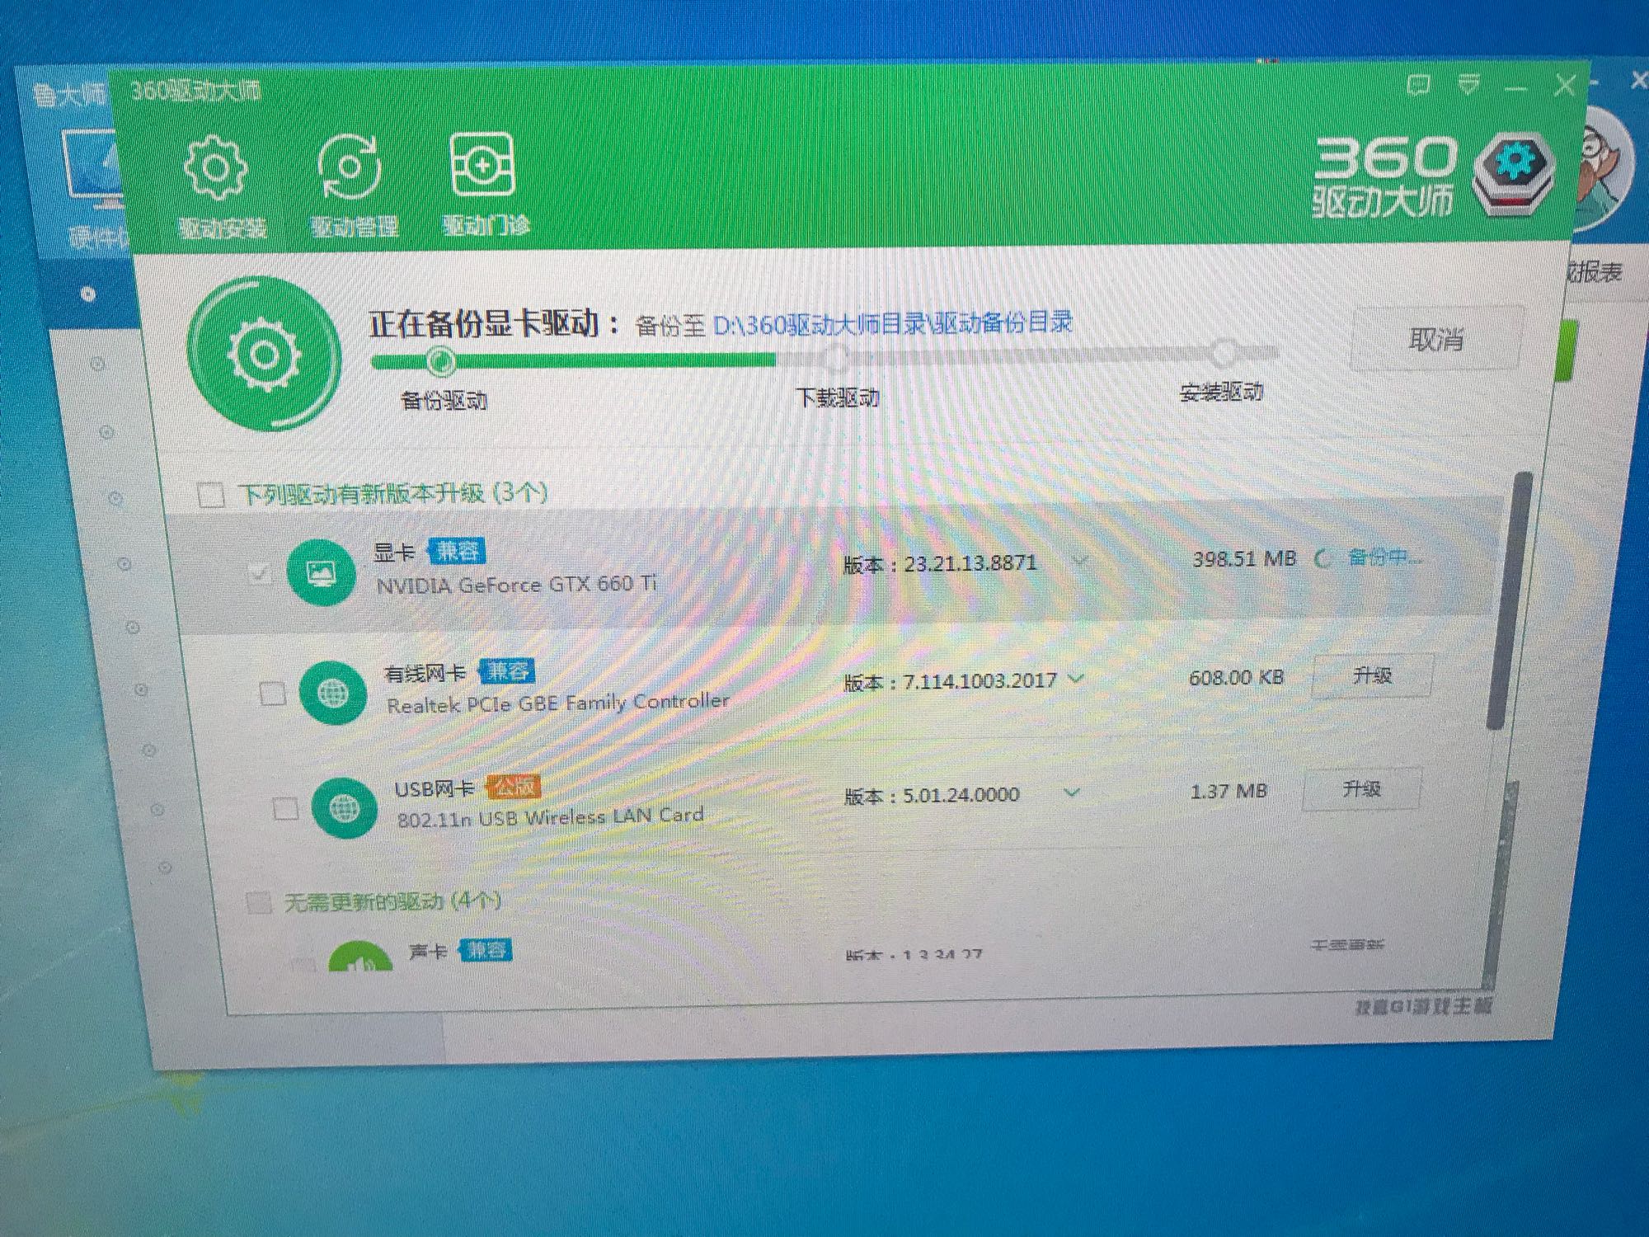Expand version dropdown for 23.21.13.8871
The image size is (1649, 1237).
[1079, 561]
